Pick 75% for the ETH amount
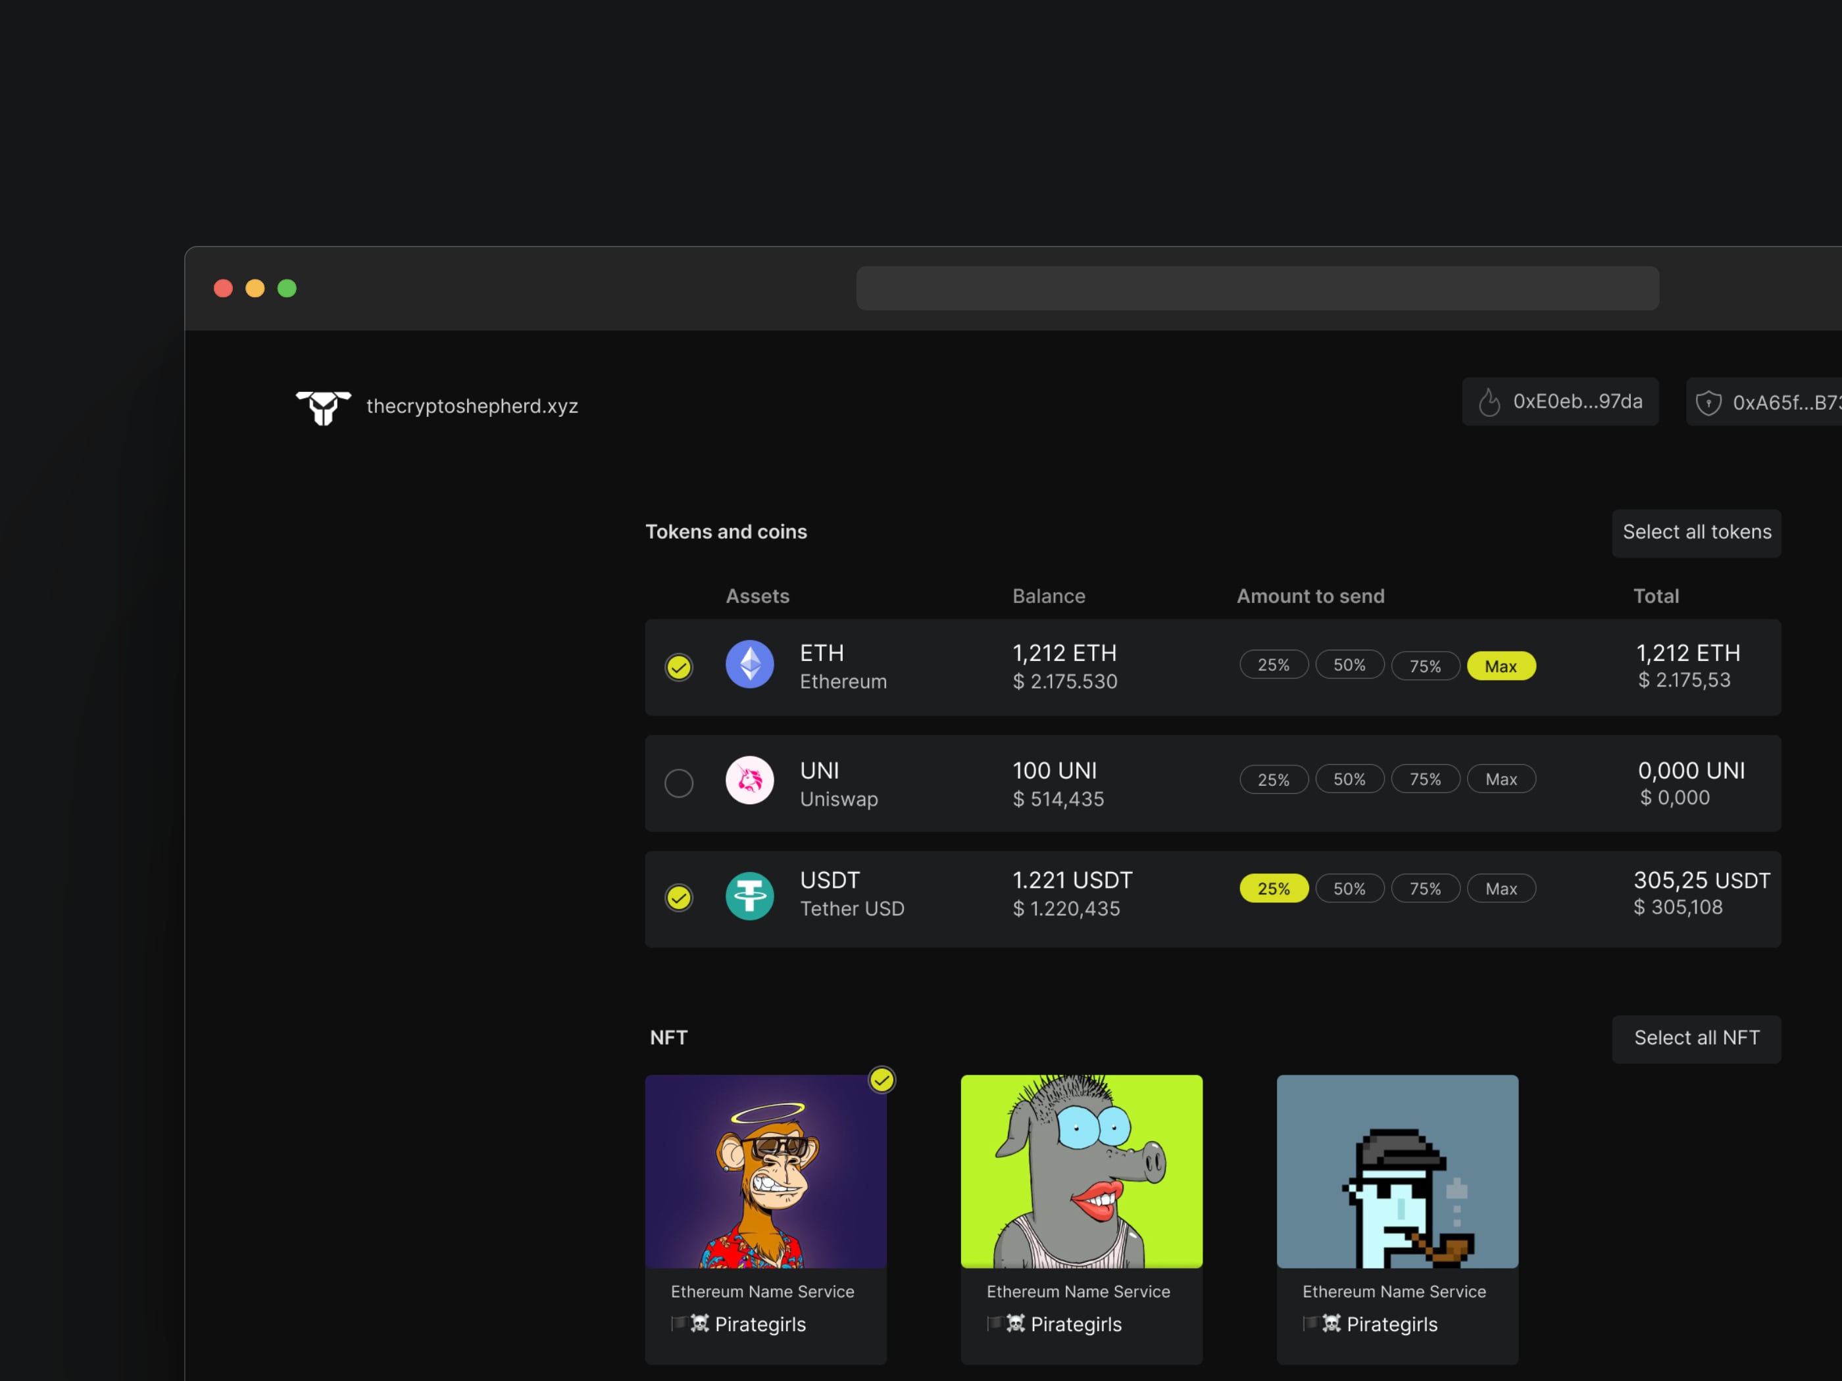Screen dimensions: 1842x1381 click(1425, 666)
